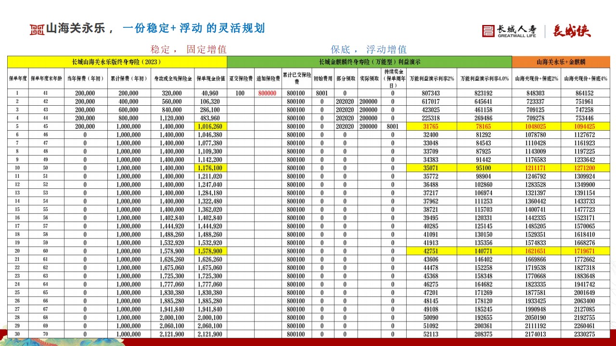Click the 累计保费（年初） column header
The height and width of the screenshot is (346, 616).
(128, 78)
